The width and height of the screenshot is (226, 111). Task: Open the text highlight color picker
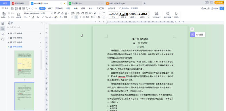click(x=58, y=17)
